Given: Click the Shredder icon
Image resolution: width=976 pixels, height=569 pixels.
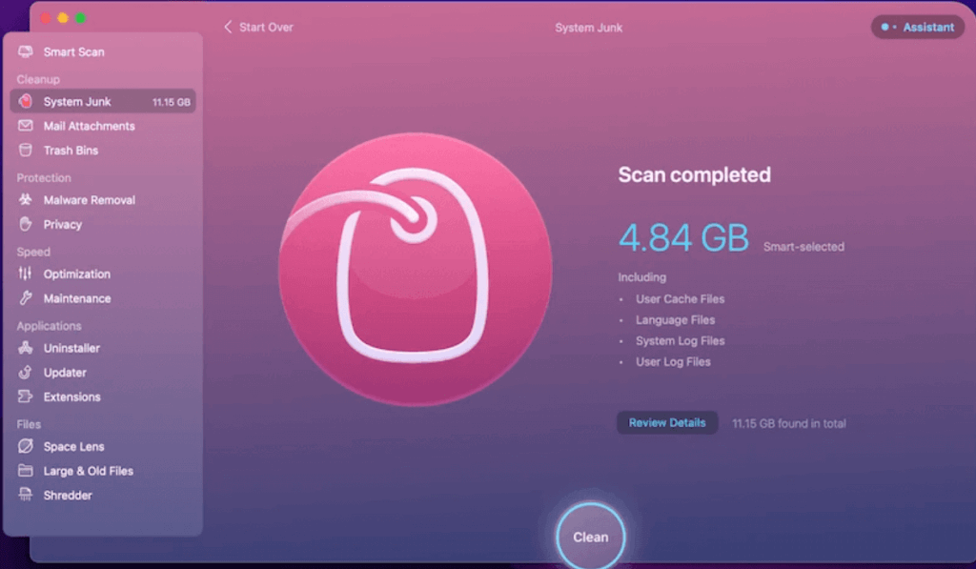Looking at the screenshot, I should (26, 495).
